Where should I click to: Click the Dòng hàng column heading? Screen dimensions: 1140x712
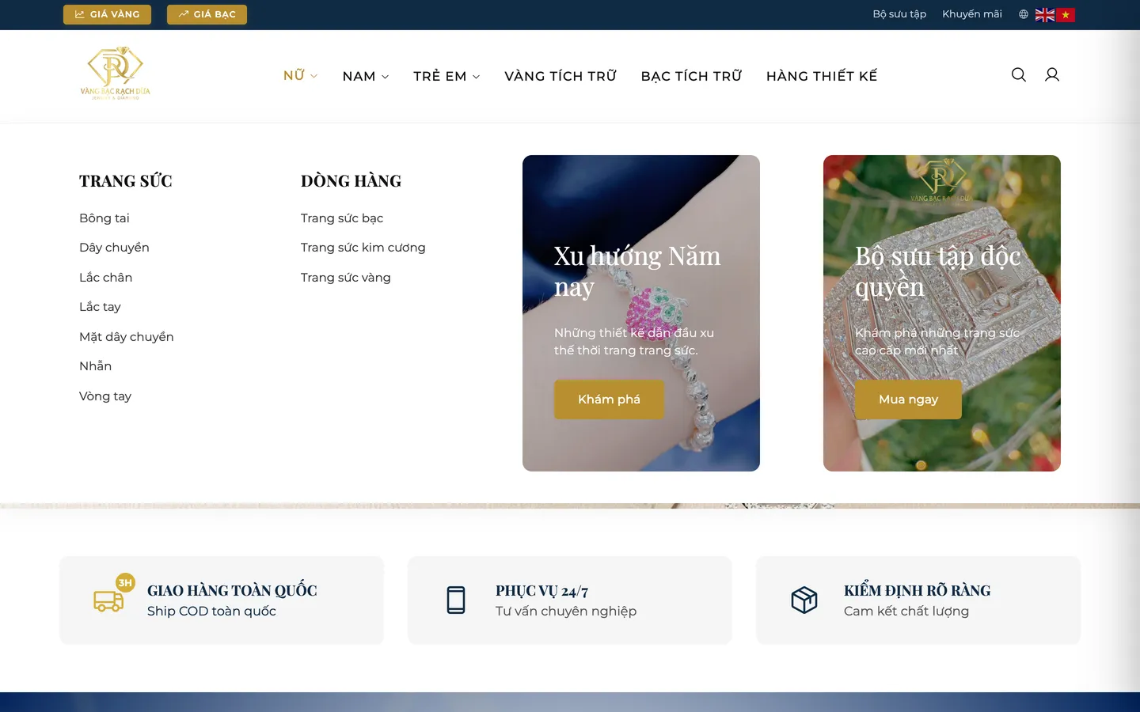[351, 181]
